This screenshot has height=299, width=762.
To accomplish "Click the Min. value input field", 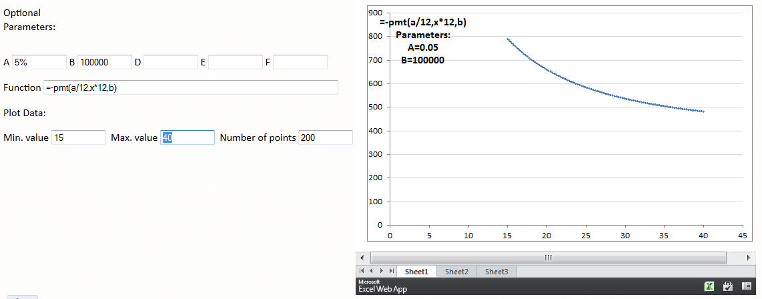I will click(78, 137).
